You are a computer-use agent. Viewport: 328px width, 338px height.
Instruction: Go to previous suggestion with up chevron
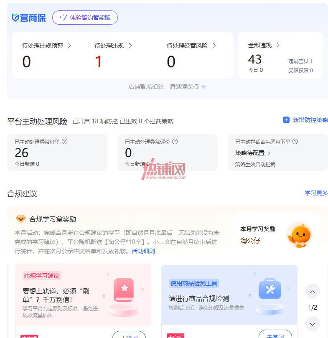tap(313, 292)
